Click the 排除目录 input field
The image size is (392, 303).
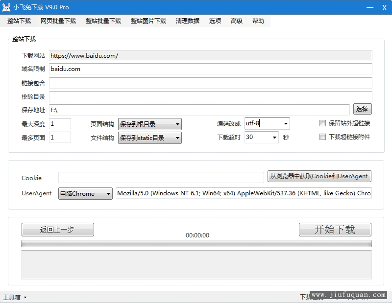click(211, 96)
